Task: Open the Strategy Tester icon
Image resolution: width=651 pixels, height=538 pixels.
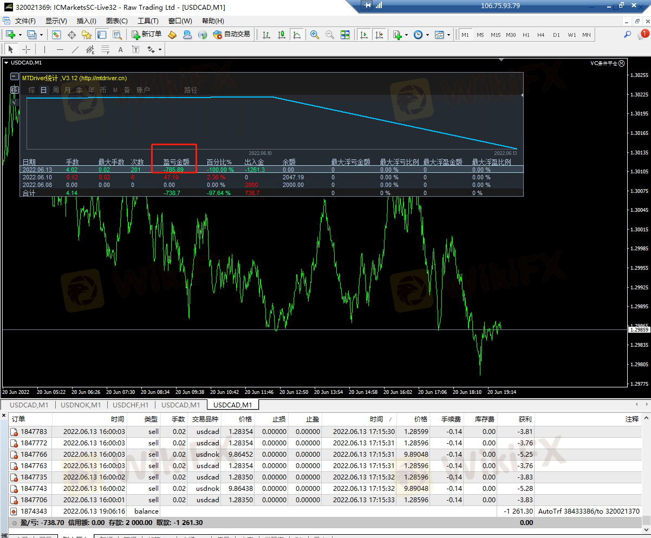Action: pos(117,35)
